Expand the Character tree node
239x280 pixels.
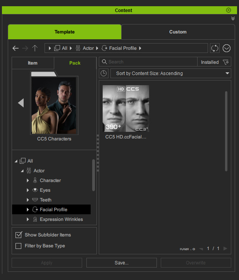tap(28, 180)
